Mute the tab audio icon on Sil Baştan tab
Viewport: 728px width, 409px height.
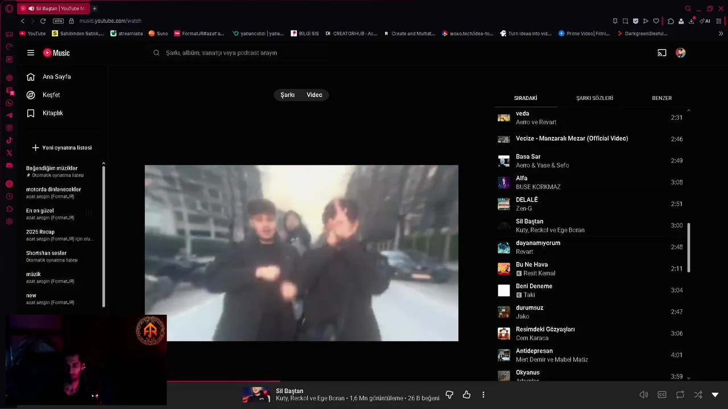tap(31, 9)
